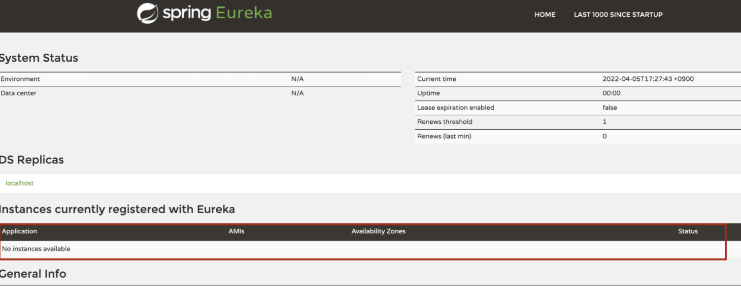741x288 pixels.
Task: Select the N/A value for Environment
Action: click(298, 79)
